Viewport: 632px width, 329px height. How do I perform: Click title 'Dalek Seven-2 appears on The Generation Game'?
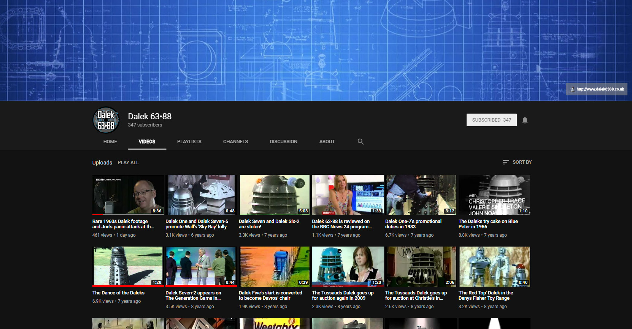click(x=193, y=296)
